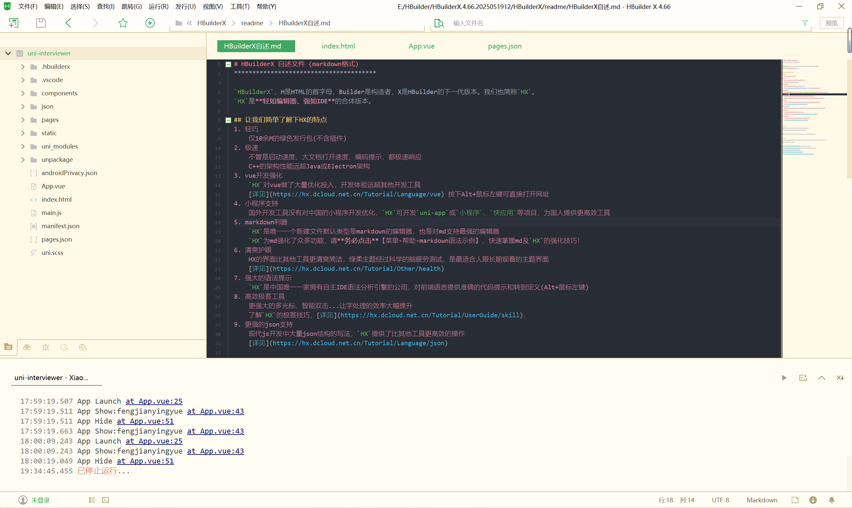Click the file search magnifier icon

tap(439, 23)
